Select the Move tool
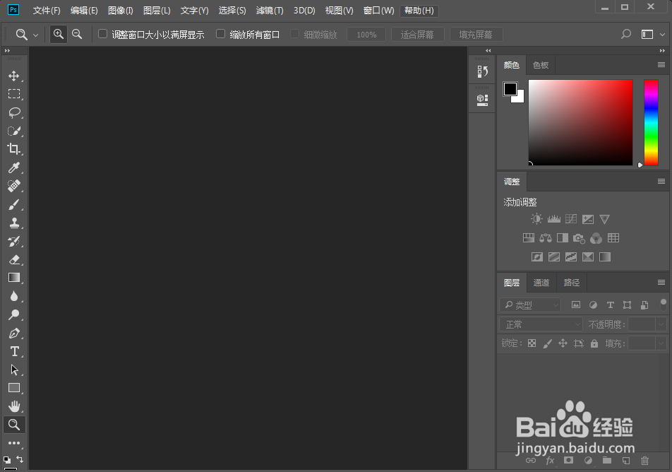The height and width of the screenshot is (472, 672). click(14, 76)
